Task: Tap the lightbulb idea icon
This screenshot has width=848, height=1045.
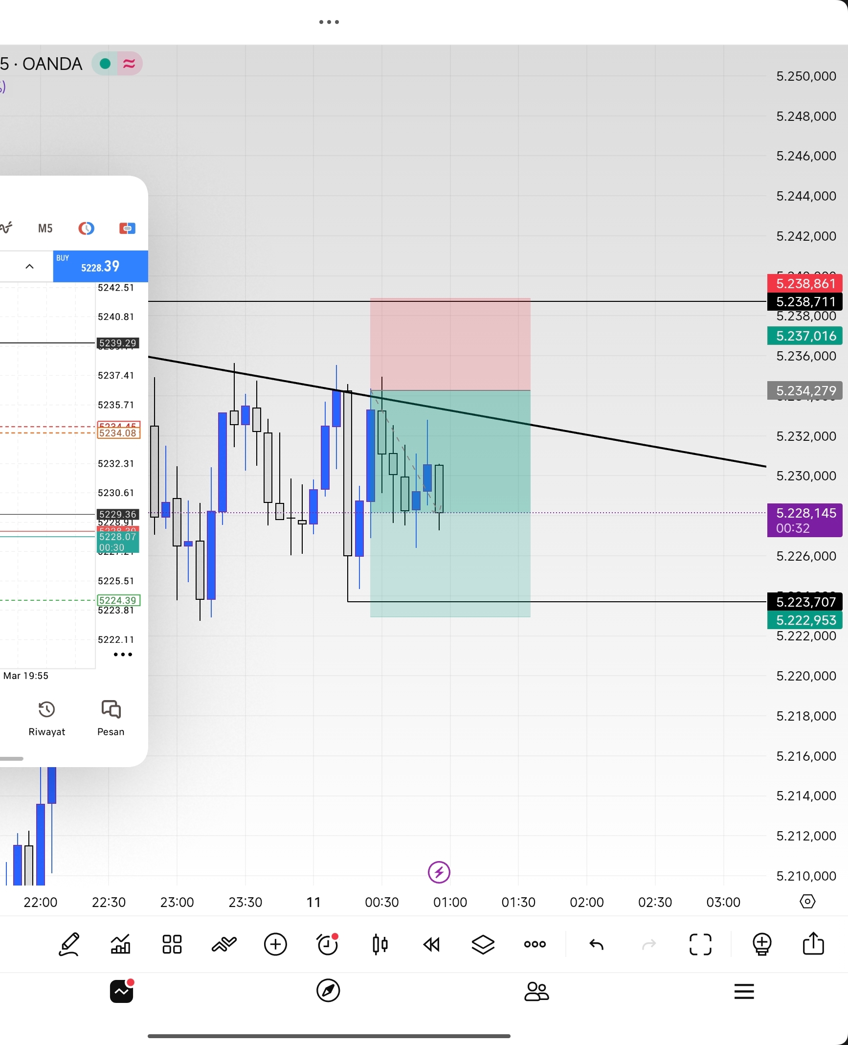Action: coord(762,944)
